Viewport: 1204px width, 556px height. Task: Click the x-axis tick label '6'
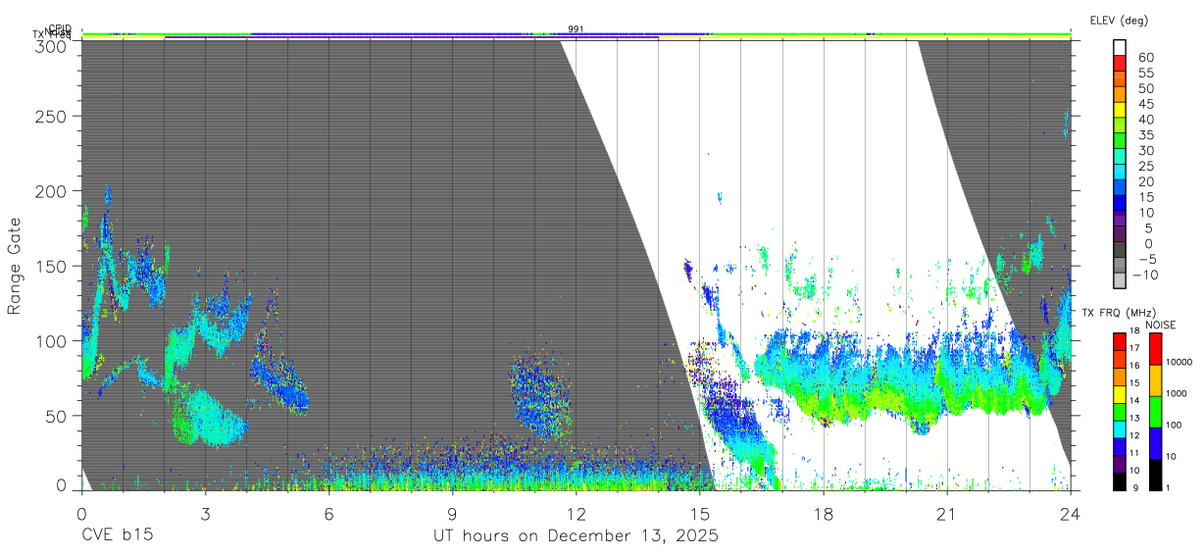pos(328,514)
